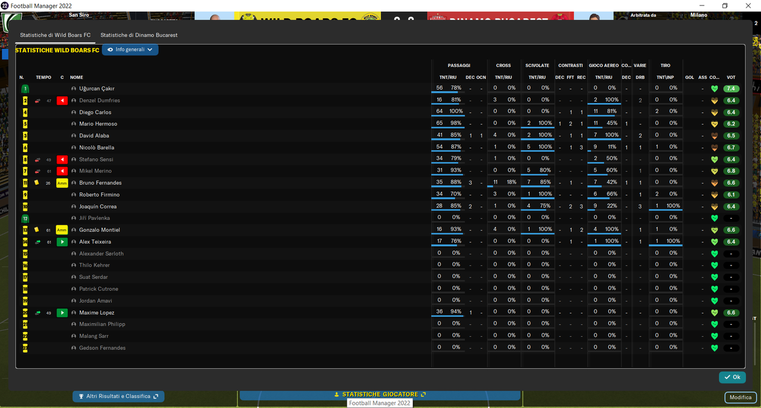Click the Football Manager 22 logo in title bar
This screenshot has height=408, width=761.
tap(5, 5)
